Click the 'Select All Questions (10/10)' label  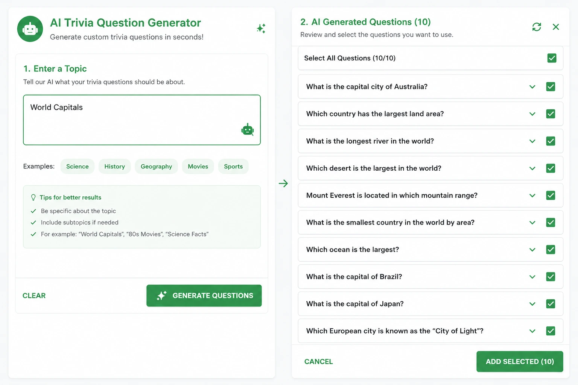pyautogui.click(x=350, y=58)
